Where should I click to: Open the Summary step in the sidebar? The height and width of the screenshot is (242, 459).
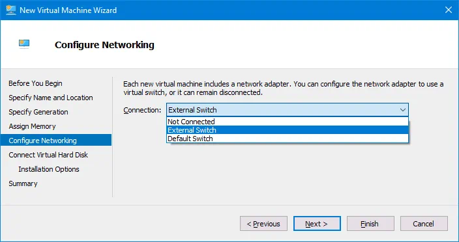[x=23, y=183]
